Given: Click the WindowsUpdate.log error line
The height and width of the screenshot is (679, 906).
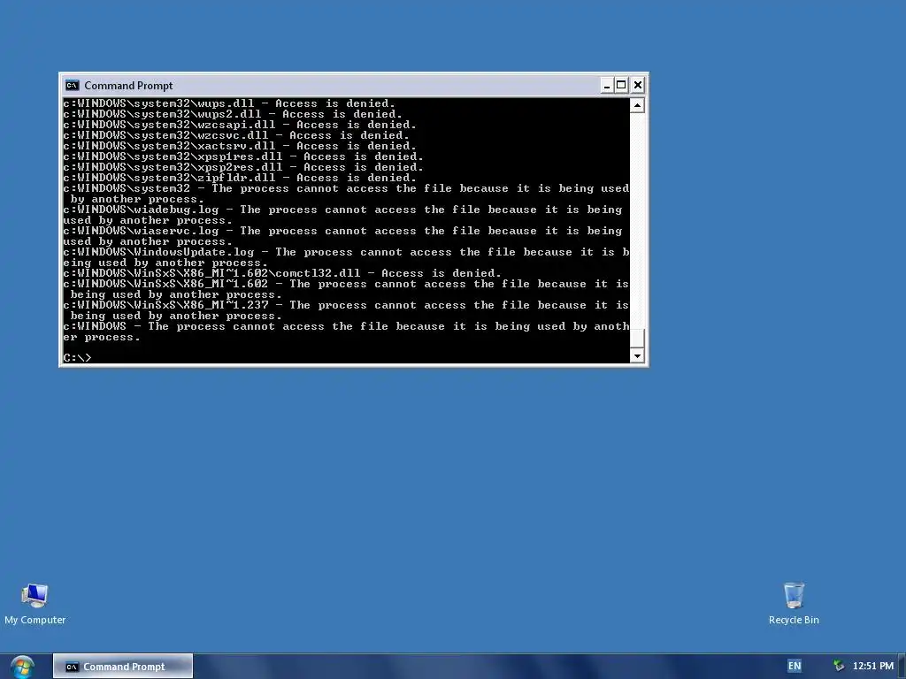Looking at the screenshot, I should coord(346,257).
